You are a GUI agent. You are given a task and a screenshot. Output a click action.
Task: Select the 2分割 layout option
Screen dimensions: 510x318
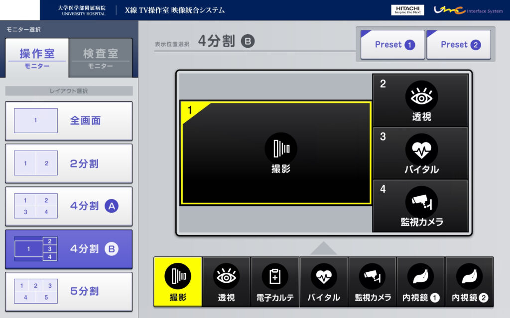(x=69, y=163)
